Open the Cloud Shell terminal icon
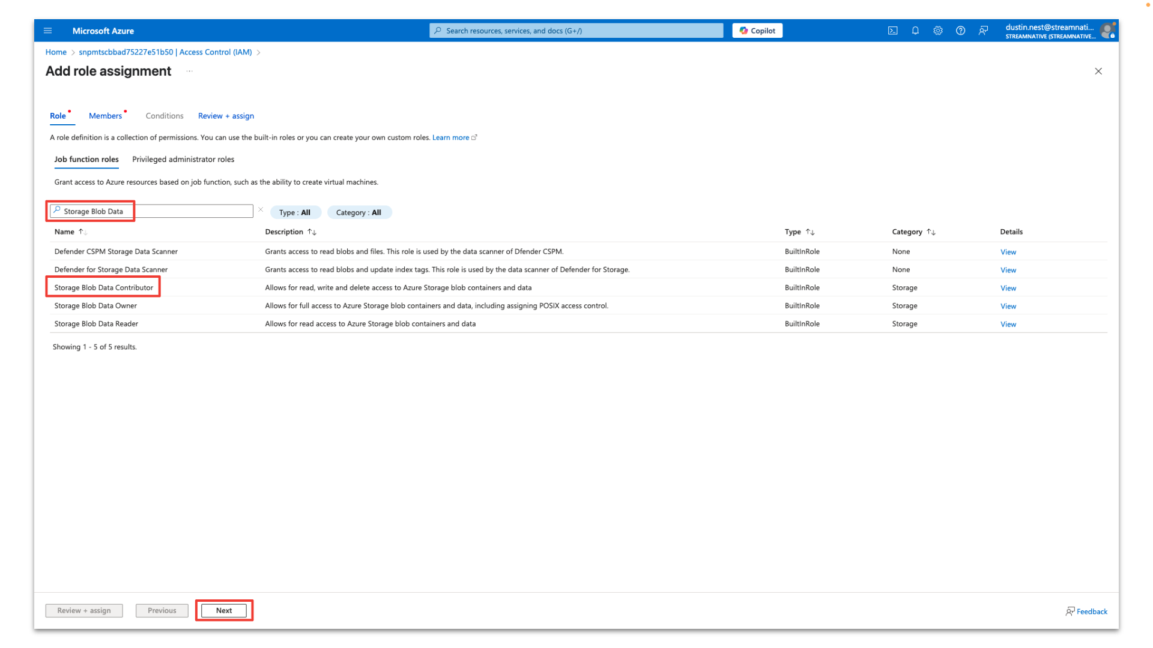 (893, 30)
